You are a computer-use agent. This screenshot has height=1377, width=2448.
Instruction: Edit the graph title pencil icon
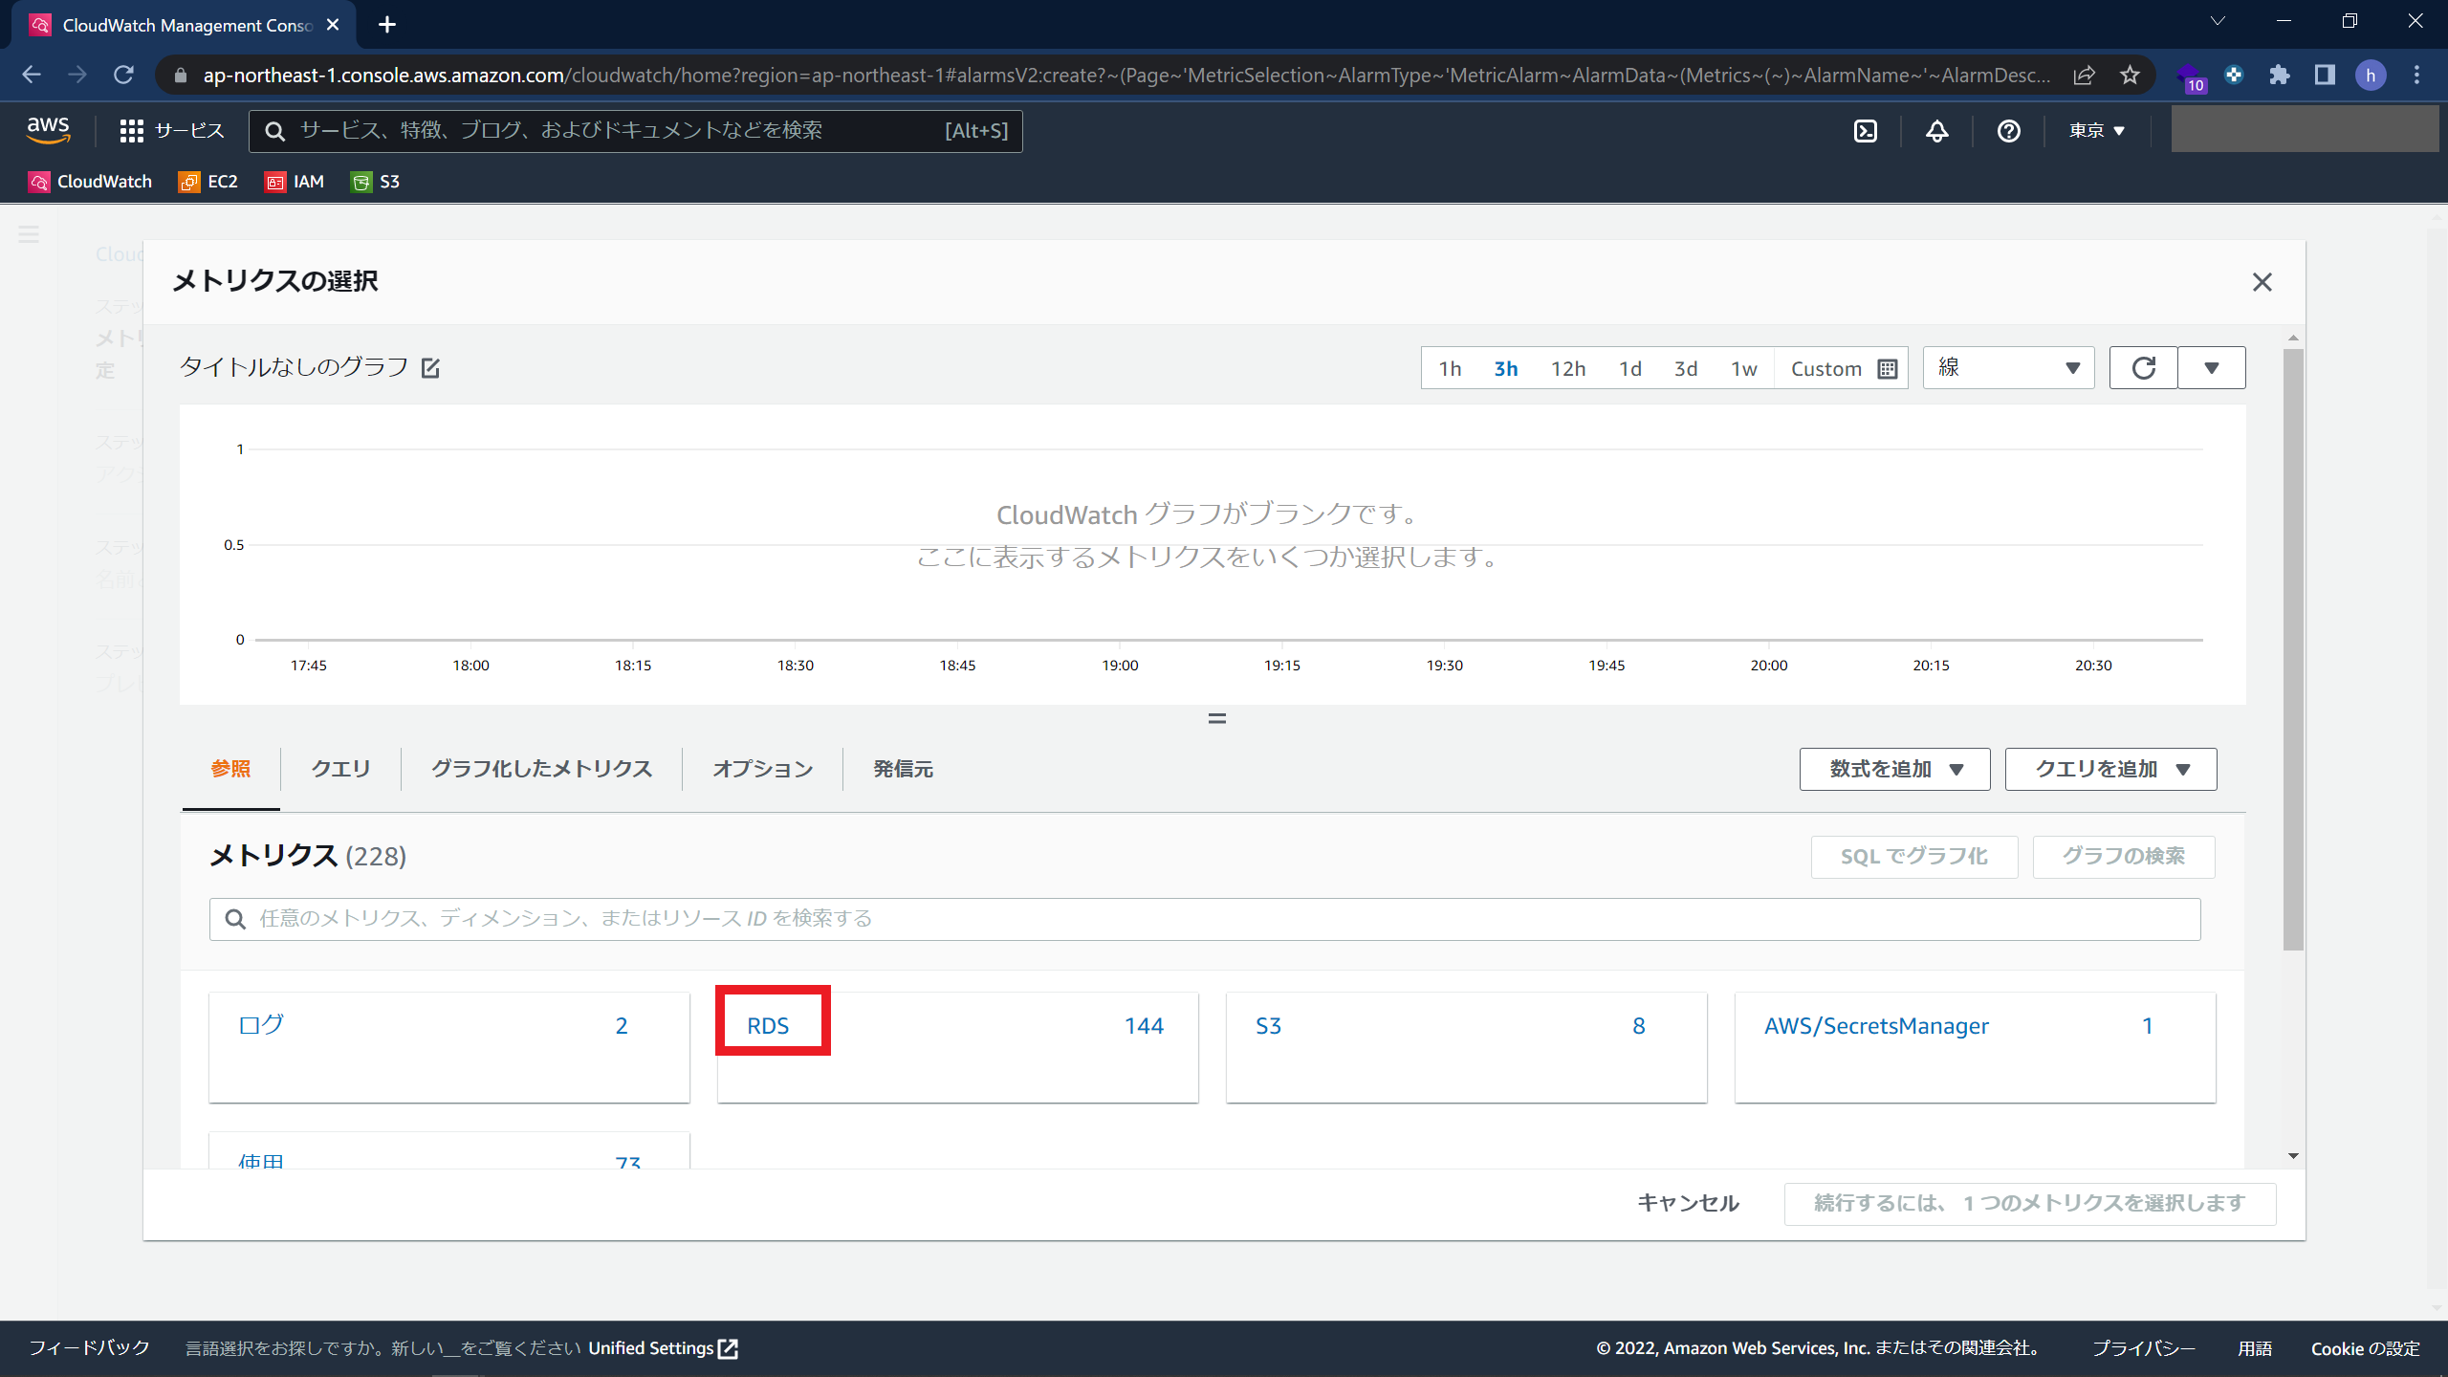(431, 368)
